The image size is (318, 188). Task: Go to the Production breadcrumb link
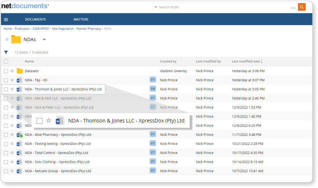(x=22, y=29)
